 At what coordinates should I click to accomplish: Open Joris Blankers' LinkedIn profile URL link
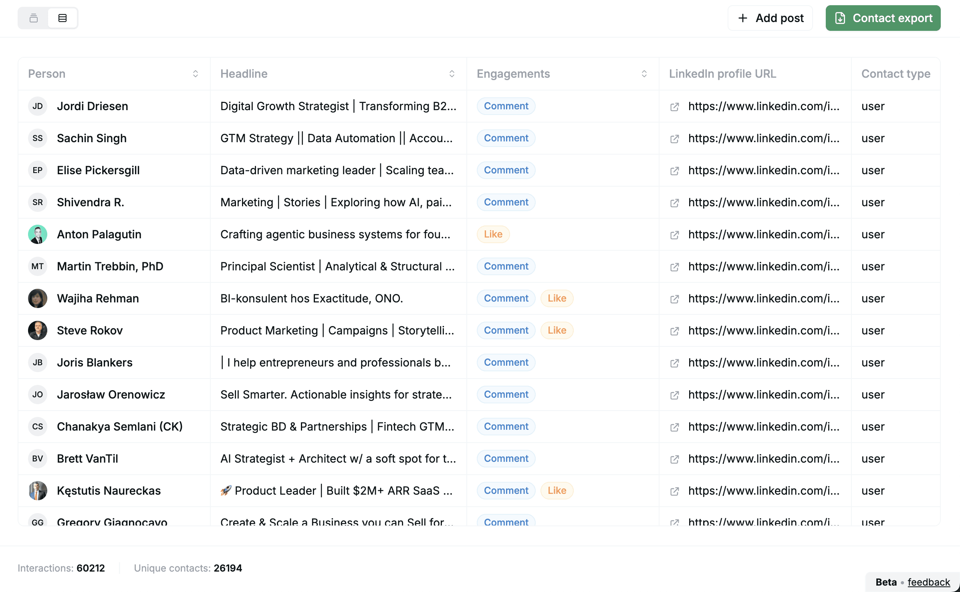point(764,362)
